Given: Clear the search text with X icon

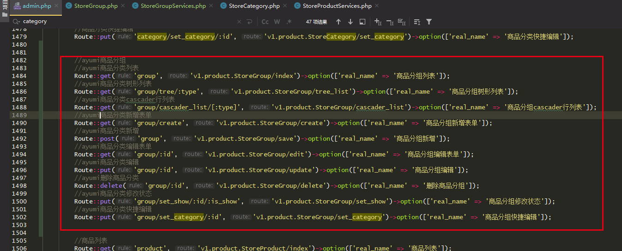Looking at the screenshot, I should point(239,21).
